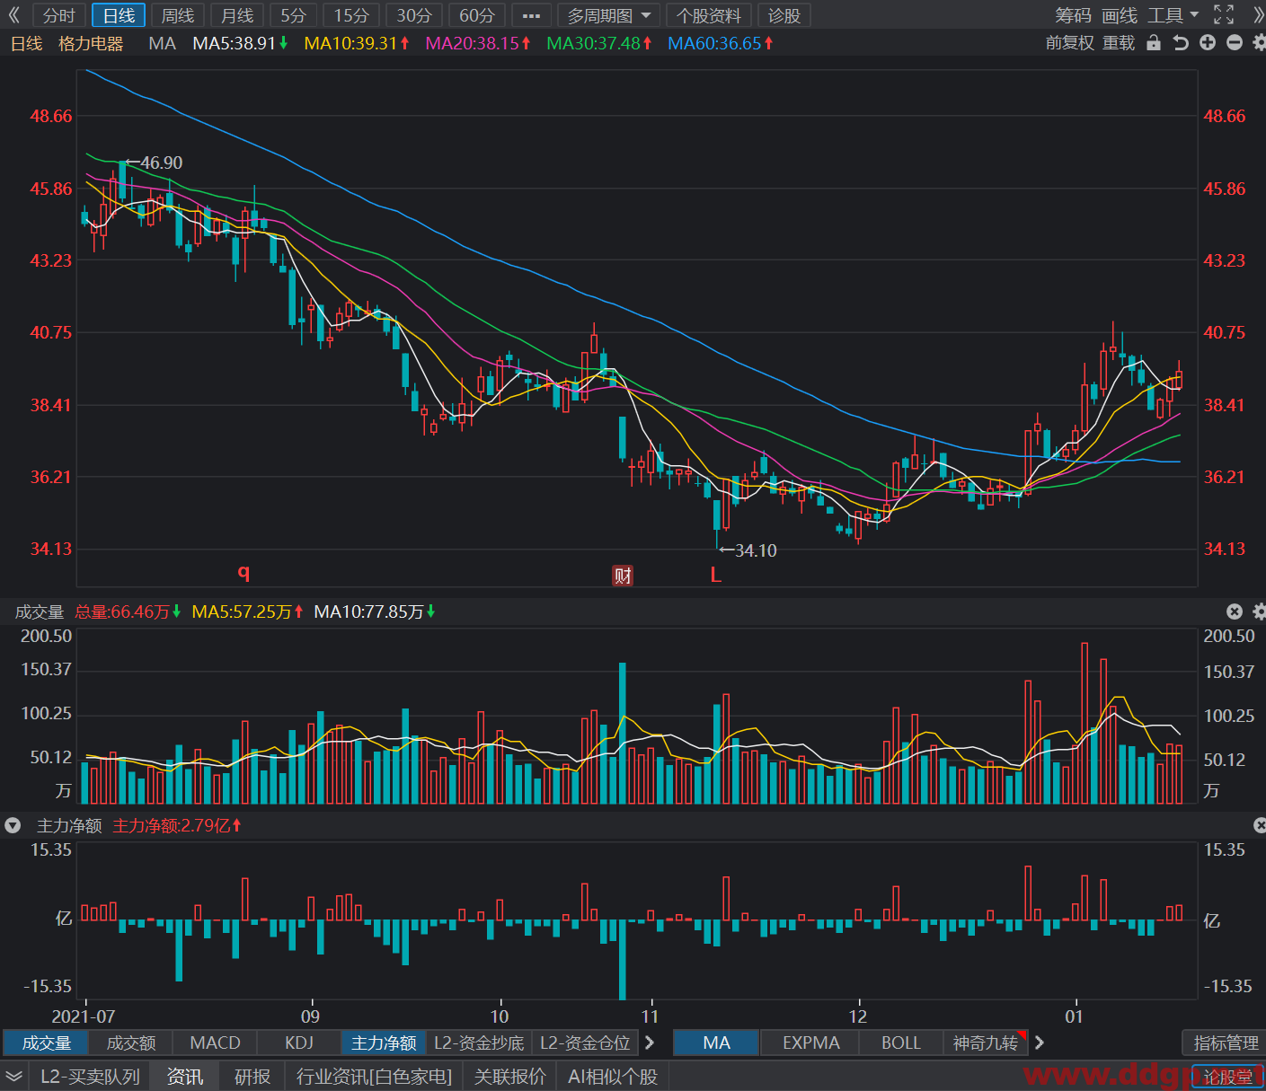Expand the bottom panel double chevron

pyautogui.click(x=13, y=1077)
